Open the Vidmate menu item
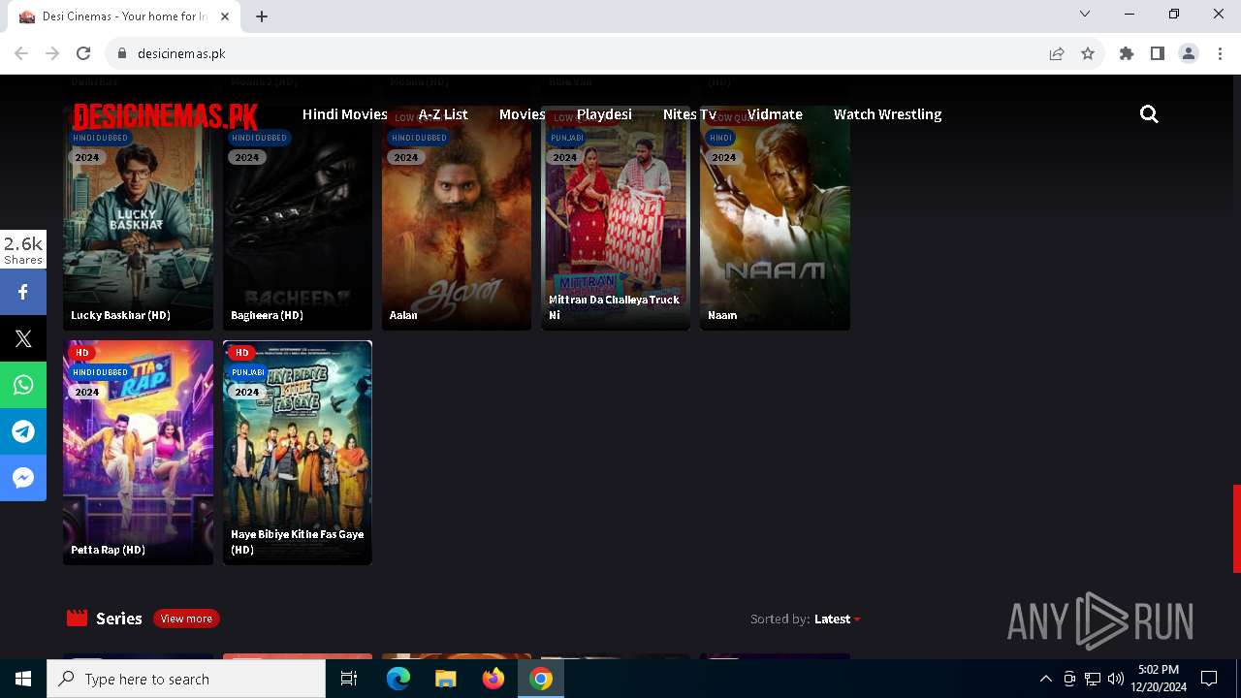Image resolution: width=1241 pixels, height=698 pixels. 775,114
